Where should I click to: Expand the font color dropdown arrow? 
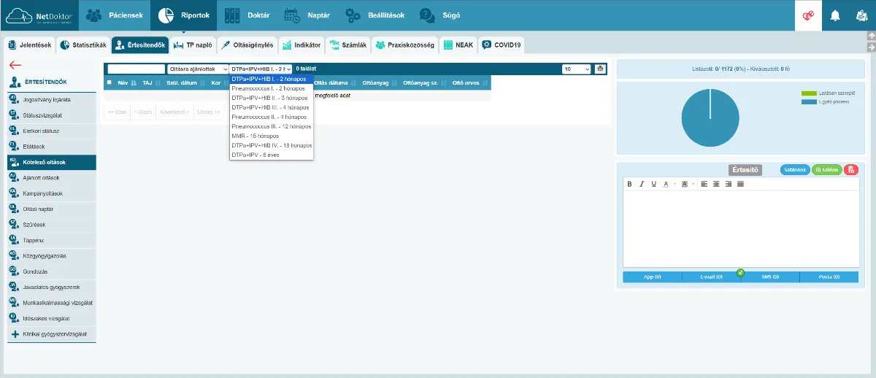tap(675, 184)
